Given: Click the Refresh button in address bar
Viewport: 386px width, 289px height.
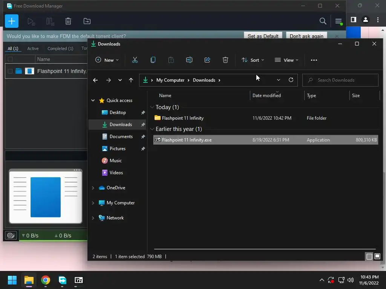Looking at the screenshot, I should click(x=291, y=80).
